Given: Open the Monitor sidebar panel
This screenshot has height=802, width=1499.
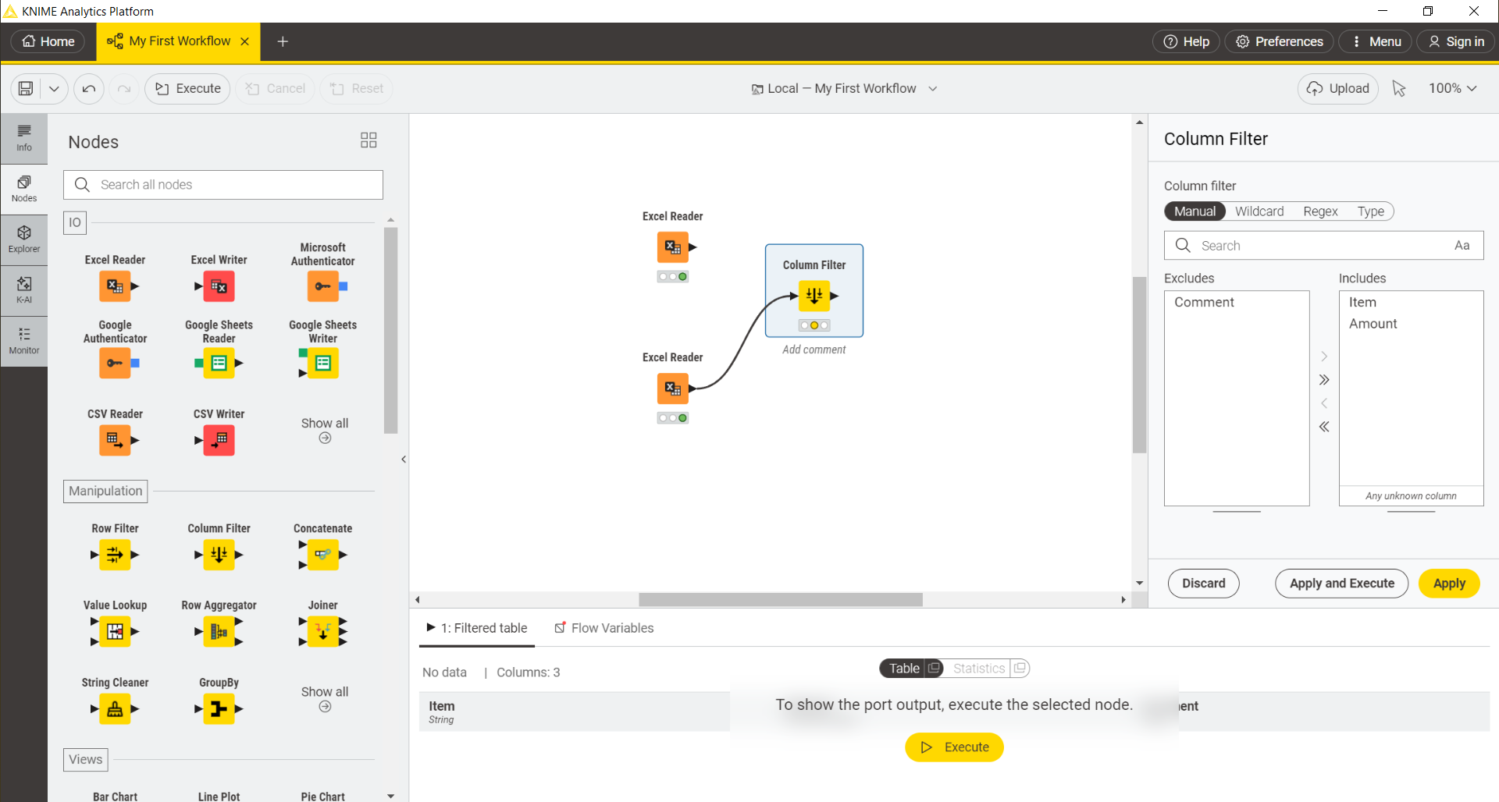Looking at the screenshot, I should pos(24,341).
